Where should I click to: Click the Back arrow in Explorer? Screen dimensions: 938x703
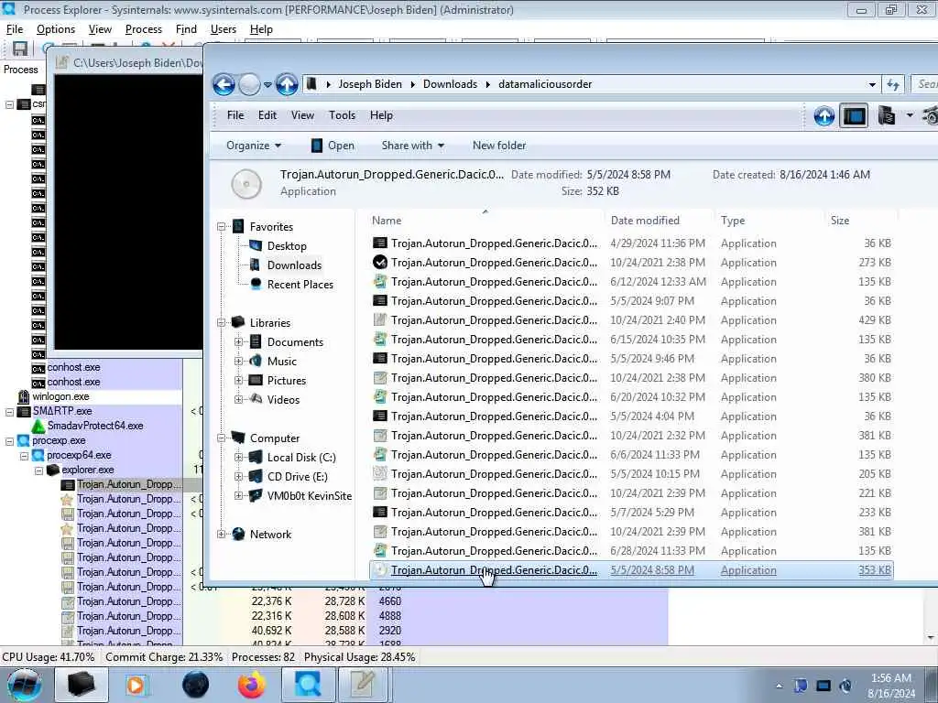(224, 84)
